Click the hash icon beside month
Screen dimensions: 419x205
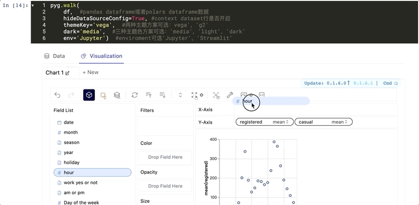click(59, 133)
